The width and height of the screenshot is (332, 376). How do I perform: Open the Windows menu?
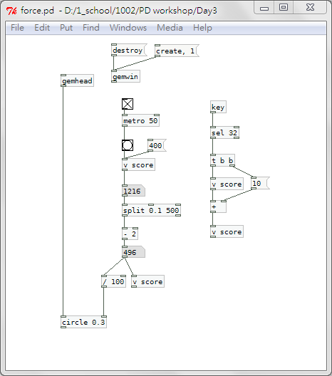(x=128, y=28)
